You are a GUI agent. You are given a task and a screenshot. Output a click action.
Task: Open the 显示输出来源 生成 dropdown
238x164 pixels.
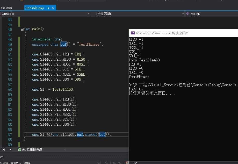pos(62,163)
